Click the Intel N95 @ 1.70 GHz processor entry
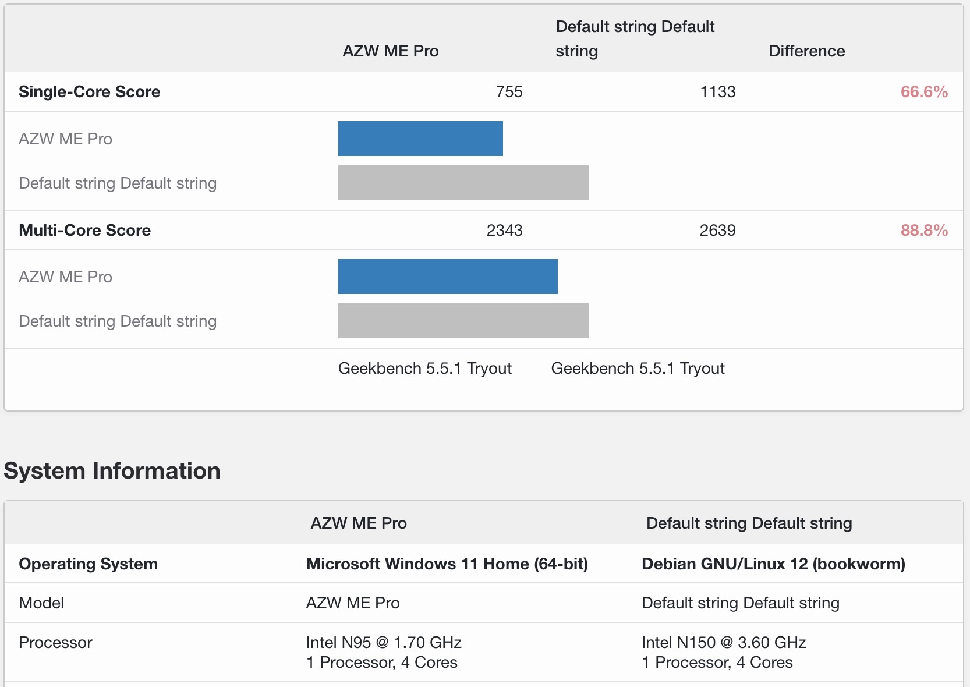The image size is (970, 687). [x=384, y=643]
